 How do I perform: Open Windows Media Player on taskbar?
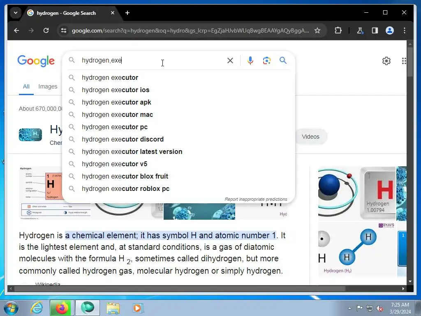(138, 308)
